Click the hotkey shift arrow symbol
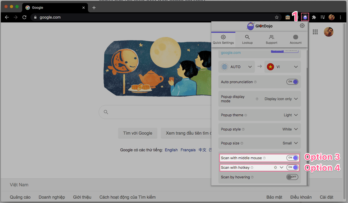Image resolution: width=348 pixels, height=203 pixels. [x=275, y=167]
